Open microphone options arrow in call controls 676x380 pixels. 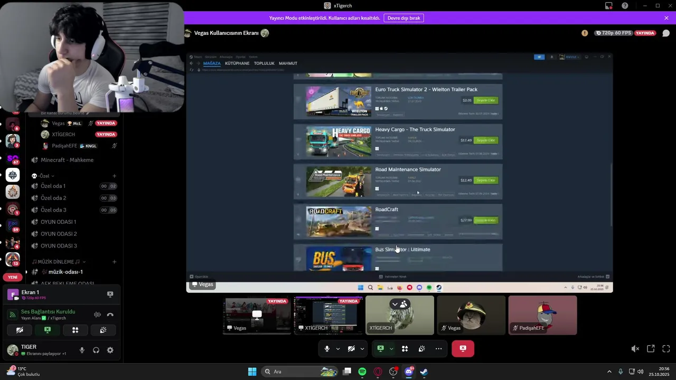(x=338, y=349)
